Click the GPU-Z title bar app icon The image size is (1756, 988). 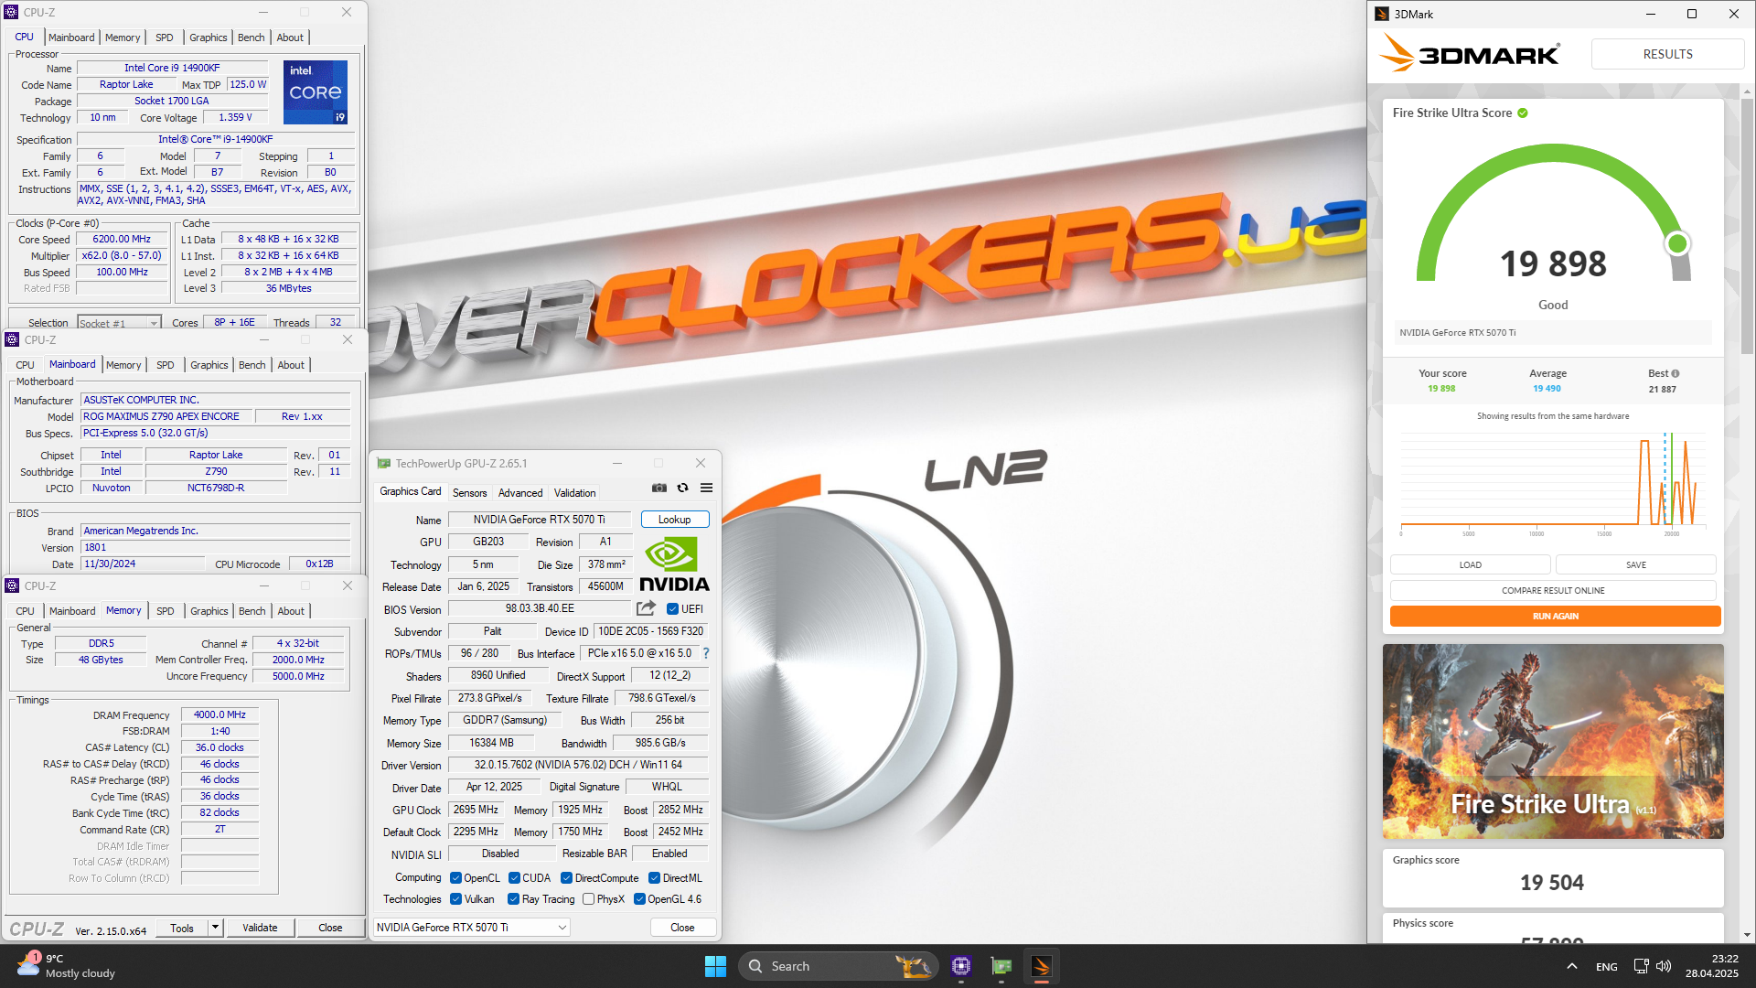(x=384, y=464)
